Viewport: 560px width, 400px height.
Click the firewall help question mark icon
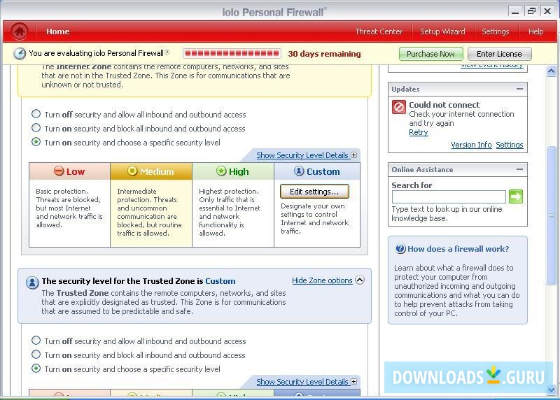(400, 249)
